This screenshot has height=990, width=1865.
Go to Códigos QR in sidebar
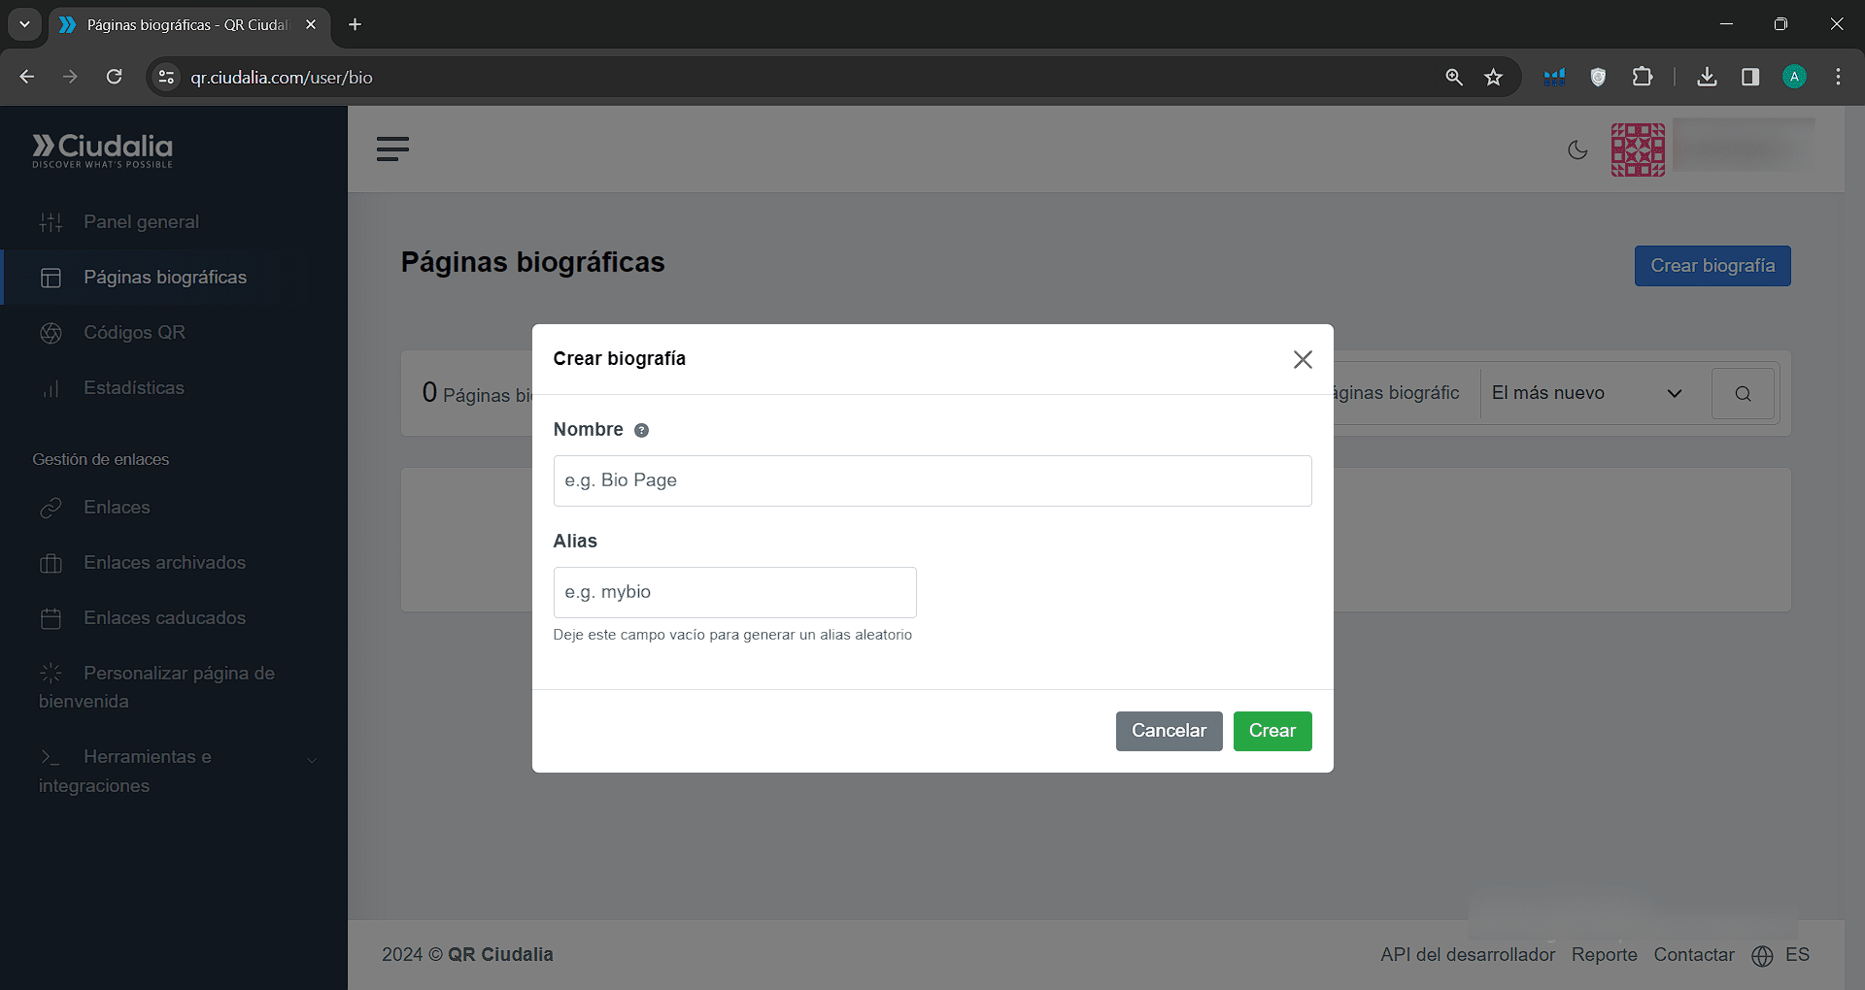pos(134,333)
